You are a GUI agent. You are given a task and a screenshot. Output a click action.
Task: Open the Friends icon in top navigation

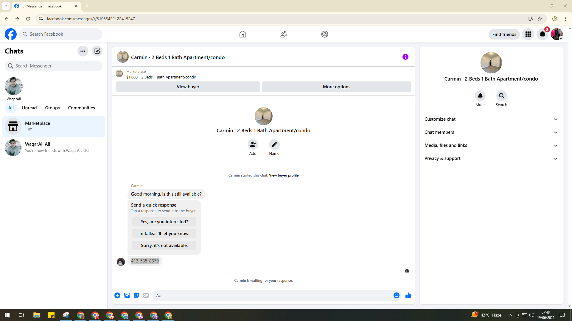coord(284,34)
